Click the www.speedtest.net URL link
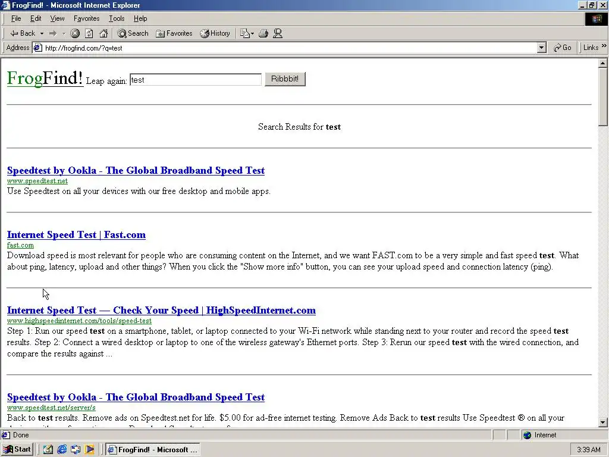The image size is (609, 457). [37, 181]
